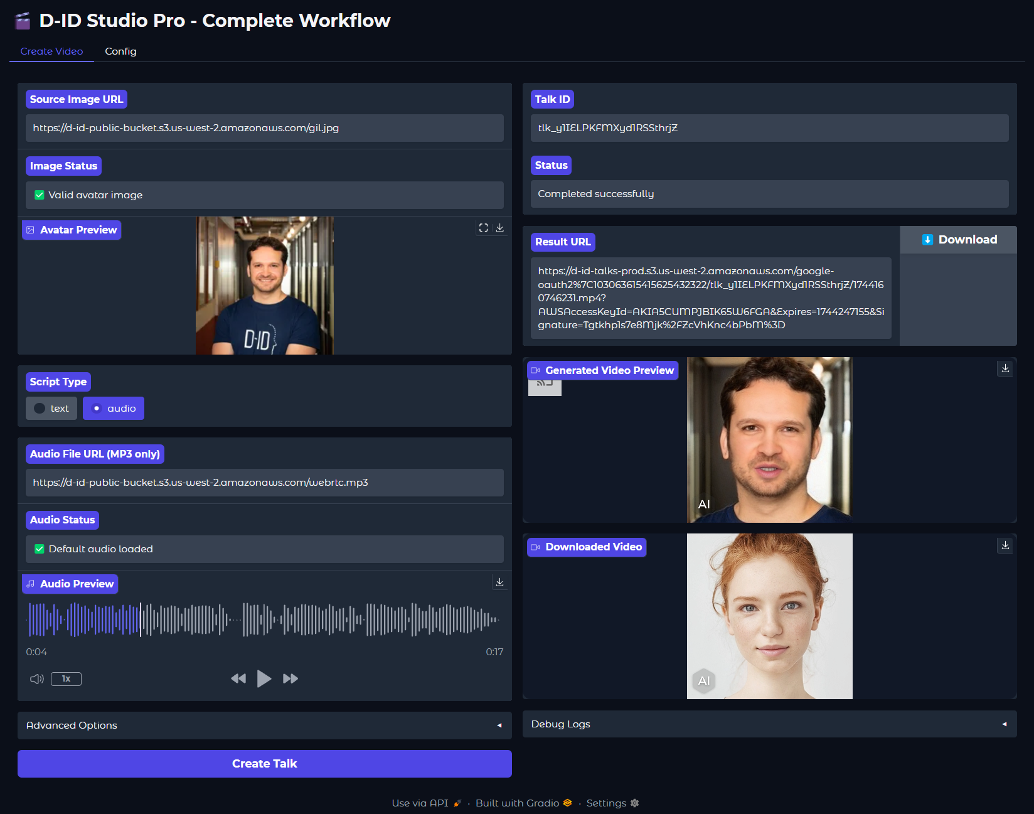Select the Result URL text box
1034x814 pixels.
coord(711,298)
